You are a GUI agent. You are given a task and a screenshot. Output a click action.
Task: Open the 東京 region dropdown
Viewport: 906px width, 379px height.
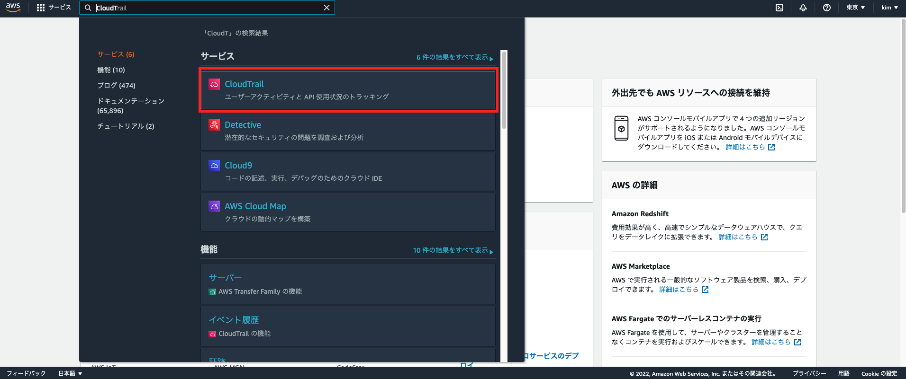point(856,8)
